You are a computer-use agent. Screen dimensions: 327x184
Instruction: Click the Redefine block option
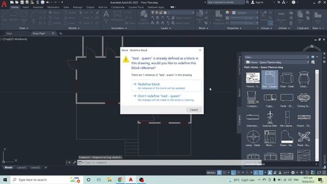coord(166,86)
